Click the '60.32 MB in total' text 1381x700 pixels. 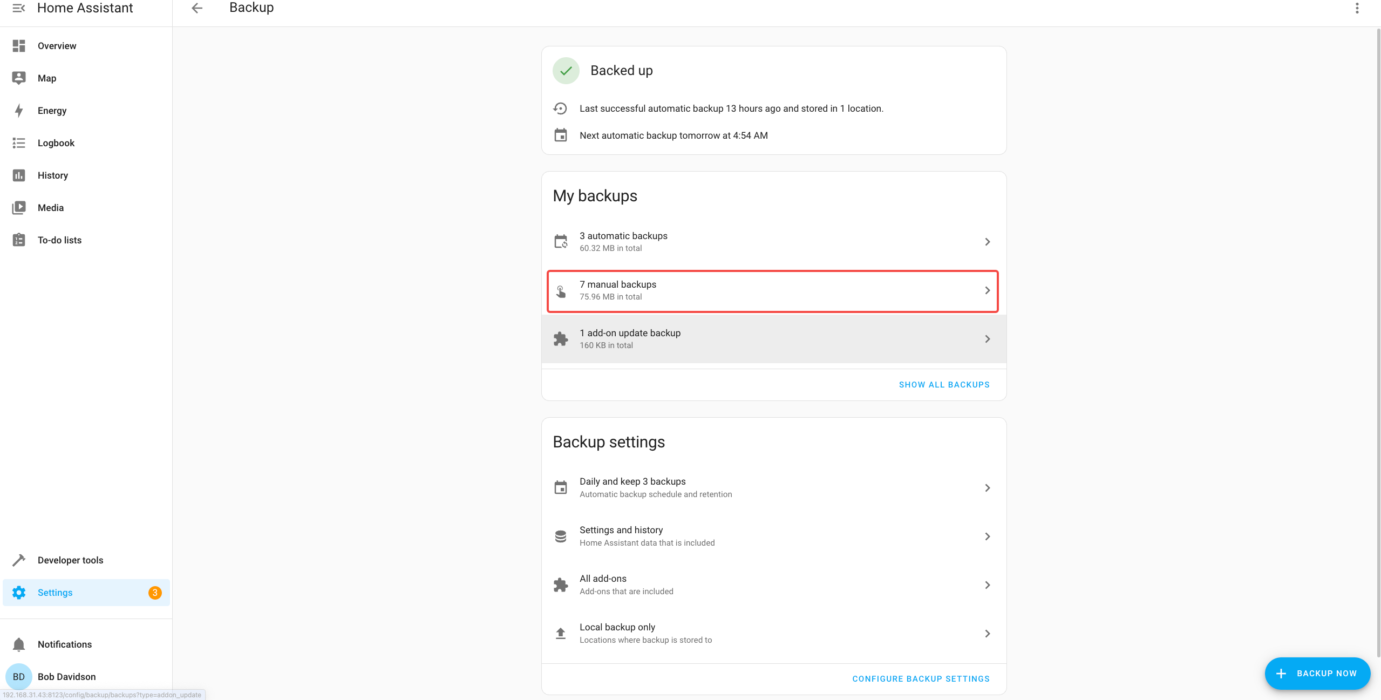pyautogui.click(x=610, y=248)
